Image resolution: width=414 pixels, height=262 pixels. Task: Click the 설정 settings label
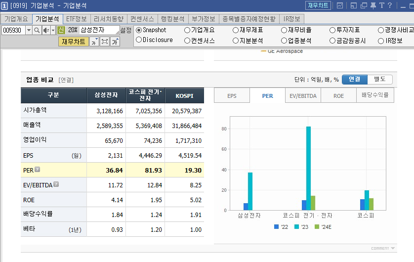click(x=126, y=30)
